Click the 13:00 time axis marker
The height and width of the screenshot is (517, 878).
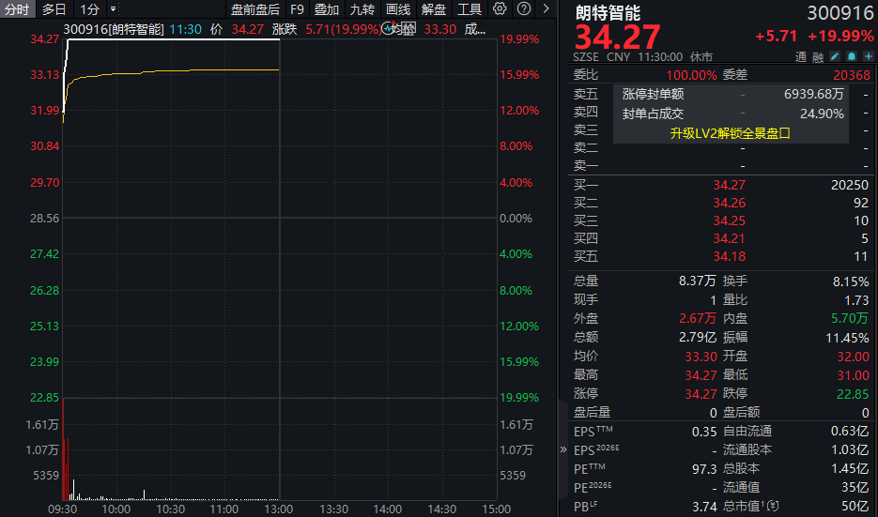pyautogui.click(x=278, y=509)
